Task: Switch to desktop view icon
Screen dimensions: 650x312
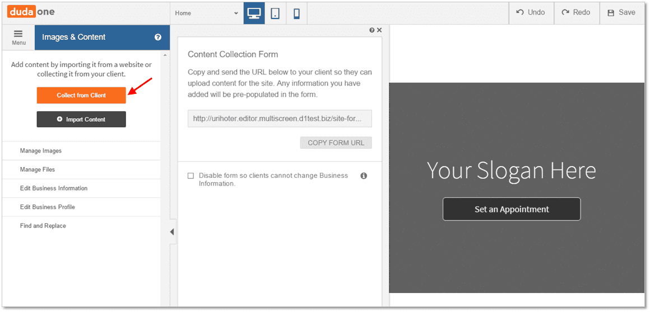Action: 254,13
